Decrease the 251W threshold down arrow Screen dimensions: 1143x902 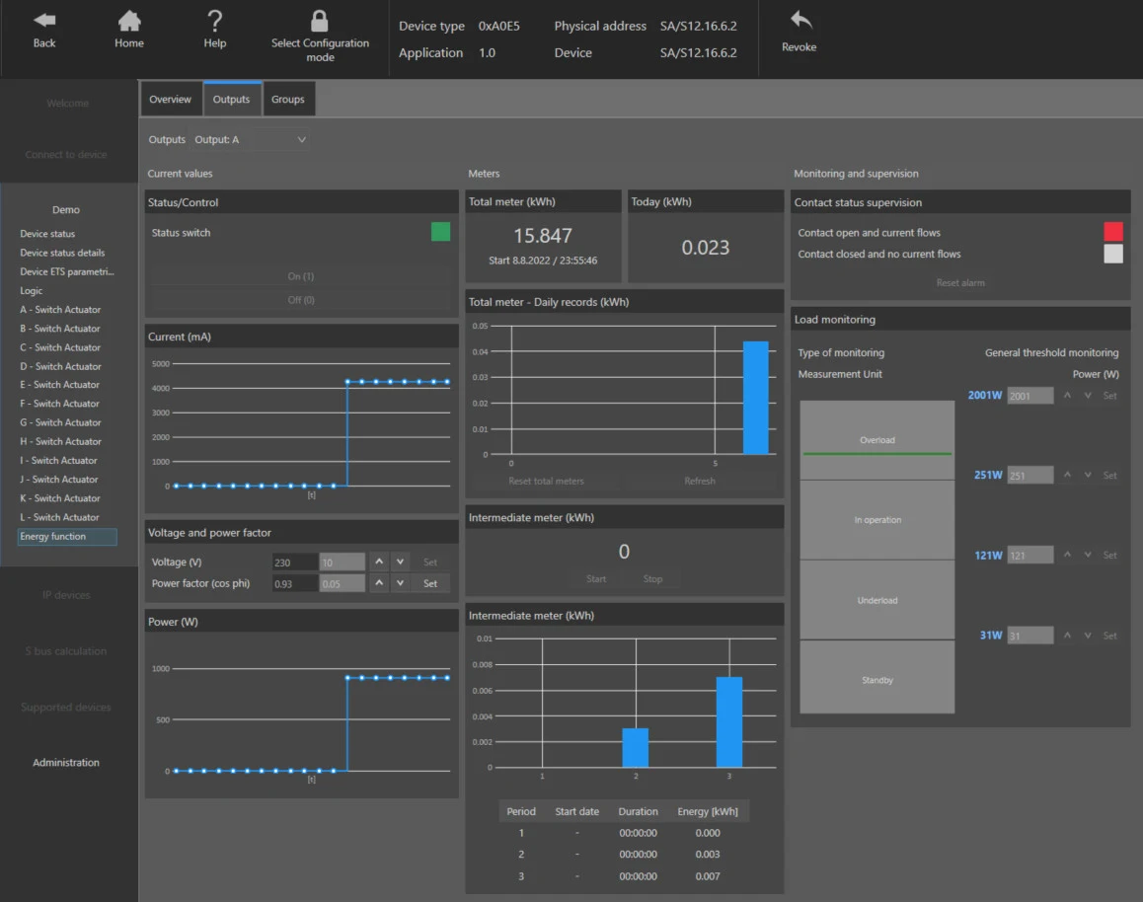(1088, 475)
